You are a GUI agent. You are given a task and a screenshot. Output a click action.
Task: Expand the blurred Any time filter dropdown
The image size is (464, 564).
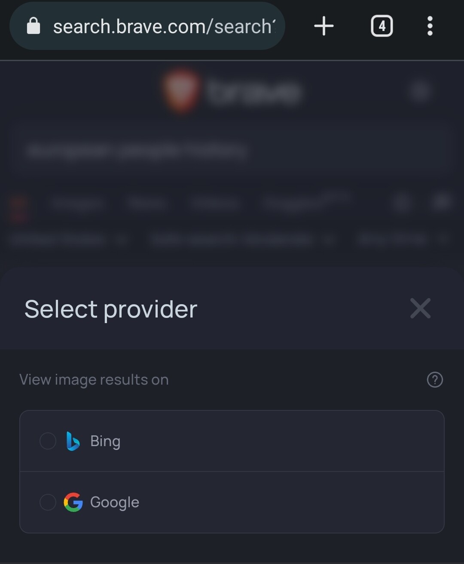click(x=402, y=239)
